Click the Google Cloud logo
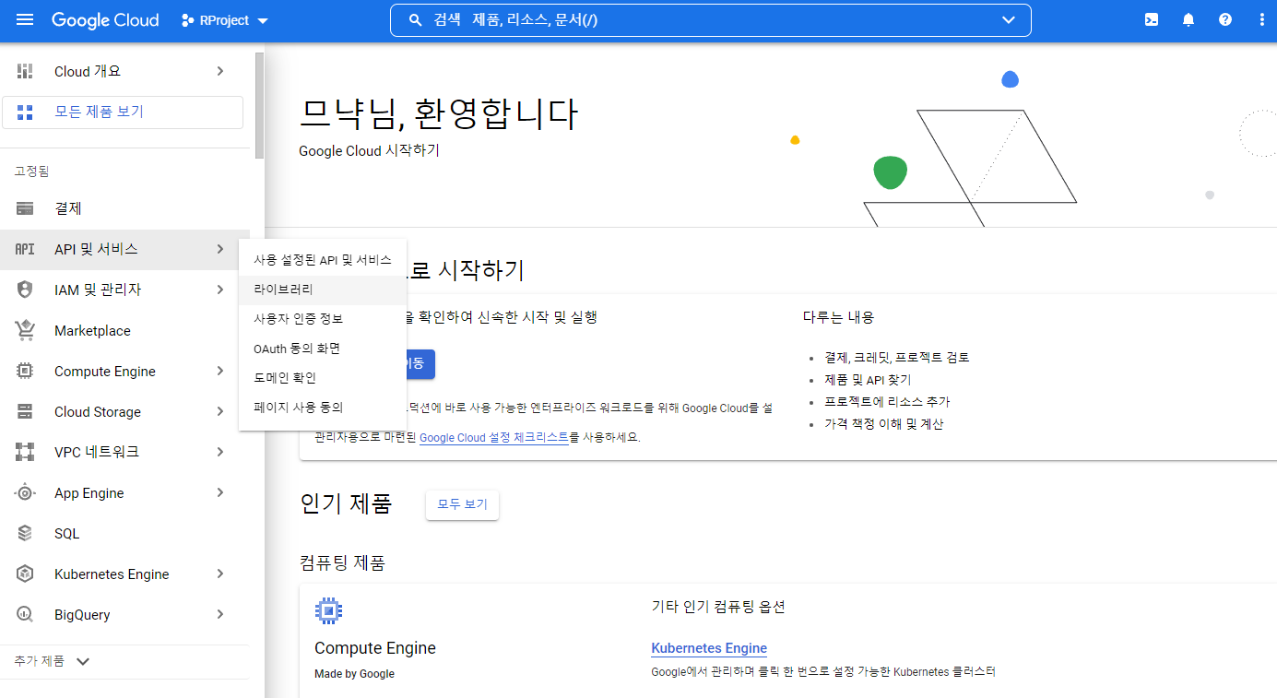 105,20
